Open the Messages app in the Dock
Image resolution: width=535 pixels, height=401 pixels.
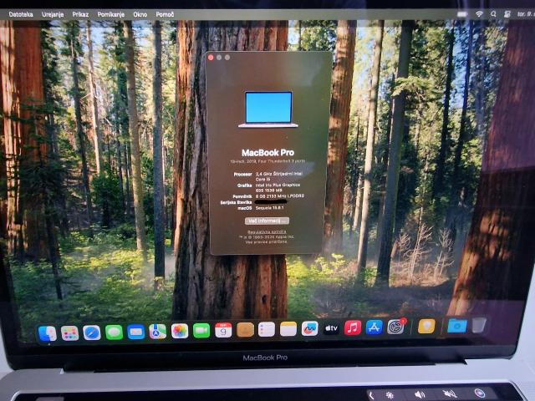coord(114,332)
